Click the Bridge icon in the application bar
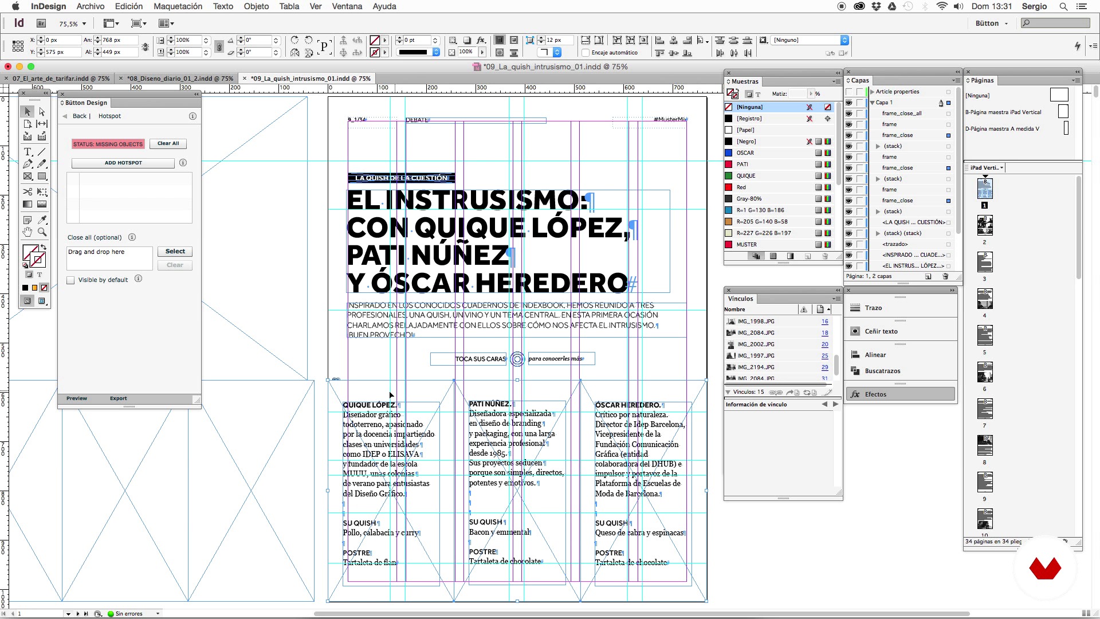 (41, 23)
